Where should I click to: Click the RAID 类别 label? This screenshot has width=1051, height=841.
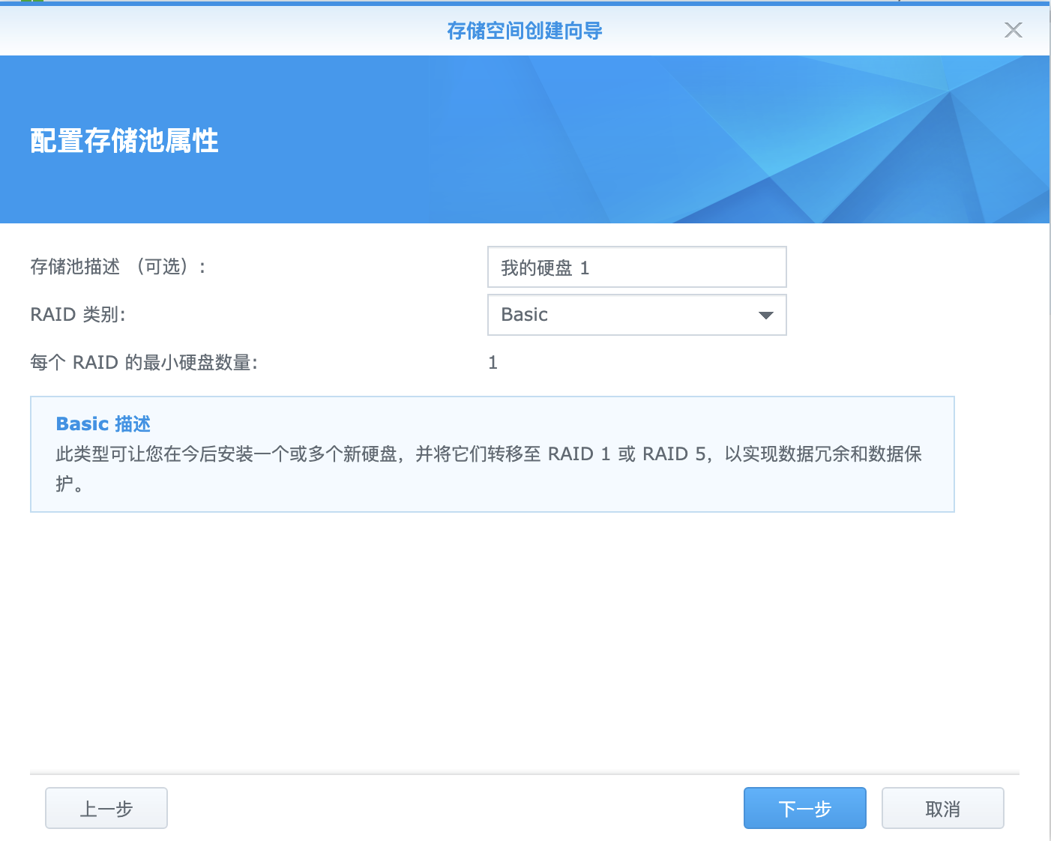click(78, 315)
